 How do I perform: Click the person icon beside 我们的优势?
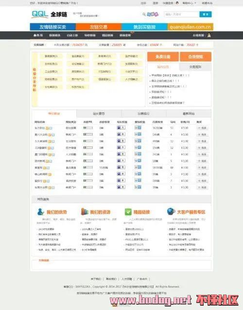(x=40, y=212)
